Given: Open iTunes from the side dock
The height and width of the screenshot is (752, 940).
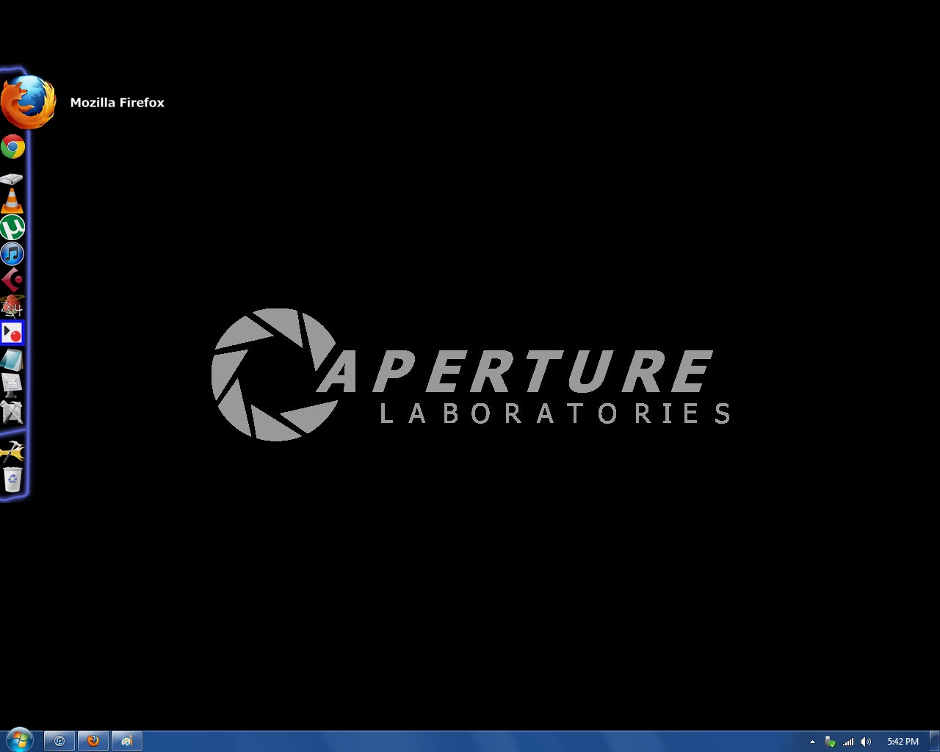Looking at the screenshot, I should [x=12, y=254].
